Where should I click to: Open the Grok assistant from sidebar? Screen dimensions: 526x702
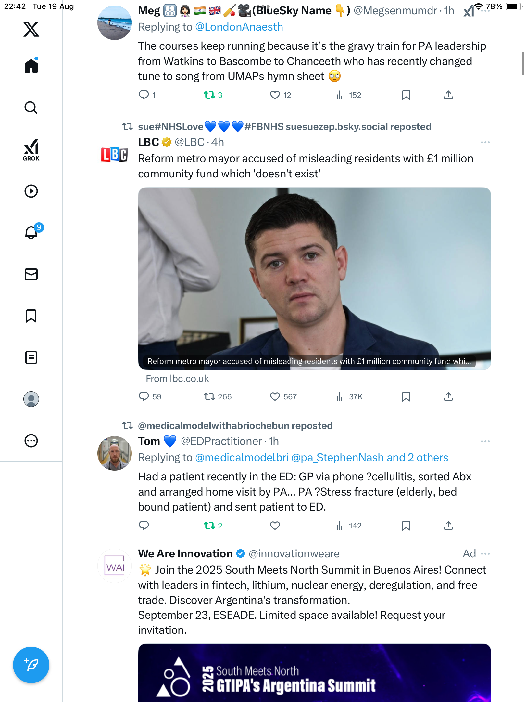coord(31,150)
